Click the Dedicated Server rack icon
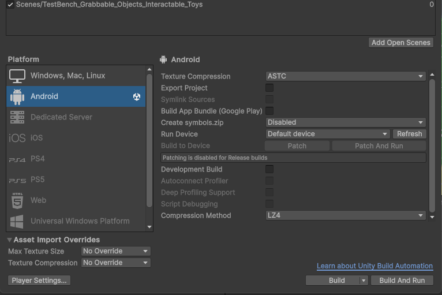Image resolution: width=442 pixels, height=295 pixels. coord(17,117)
